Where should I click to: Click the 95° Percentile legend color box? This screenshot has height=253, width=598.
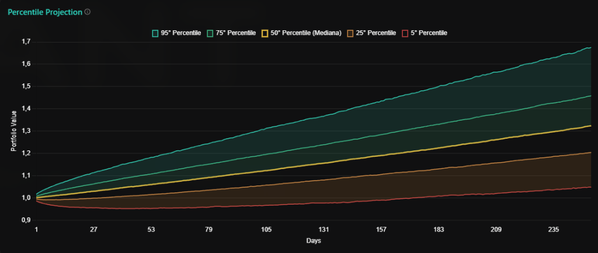point(156,33)
